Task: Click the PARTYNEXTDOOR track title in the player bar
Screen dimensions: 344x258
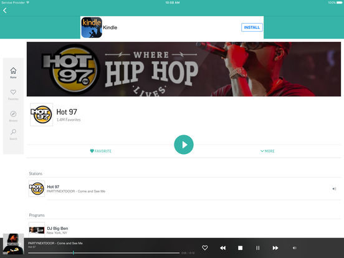Action: [55, 243]
